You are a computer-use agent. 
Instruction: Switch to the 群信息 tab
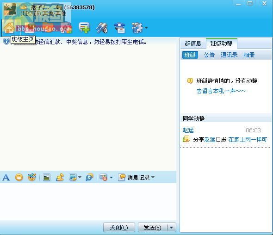pyautogui.click(x=193, y=43)
